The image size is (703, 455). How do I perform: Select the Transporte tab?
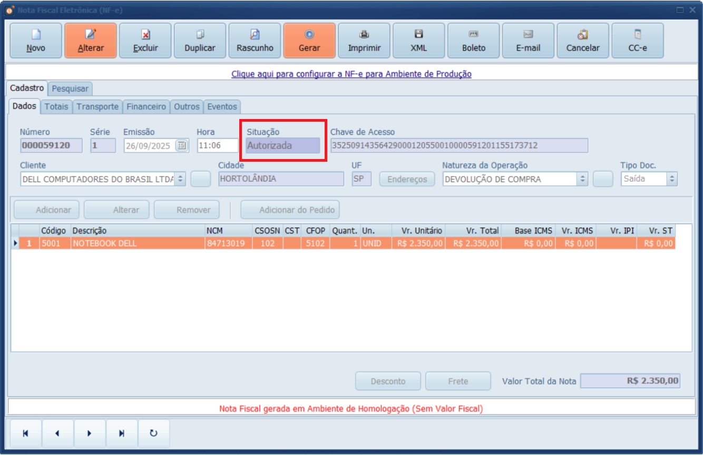[97, 107]
